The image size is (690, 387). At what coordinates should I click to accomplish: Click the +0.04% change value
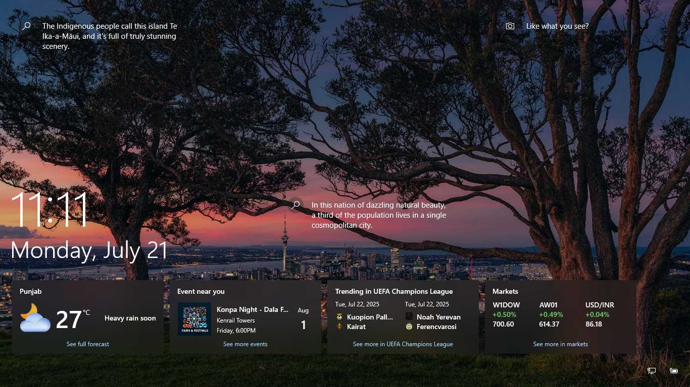click(x=598, y=314)
